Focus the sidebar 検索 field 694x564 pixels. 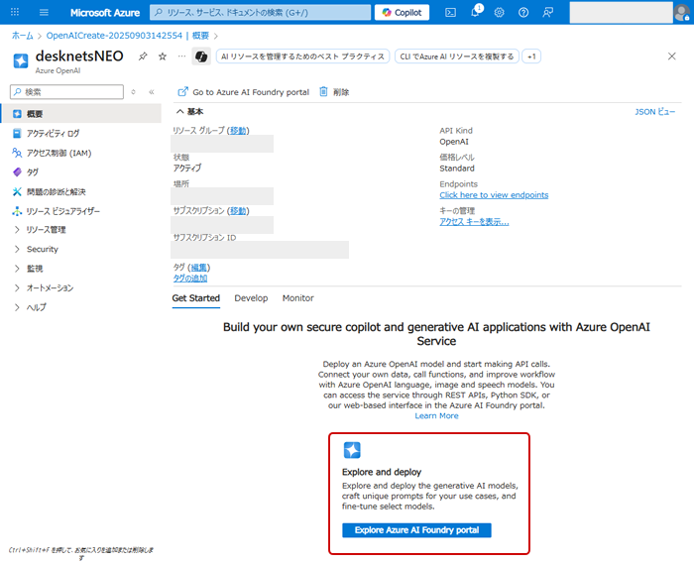66,92
